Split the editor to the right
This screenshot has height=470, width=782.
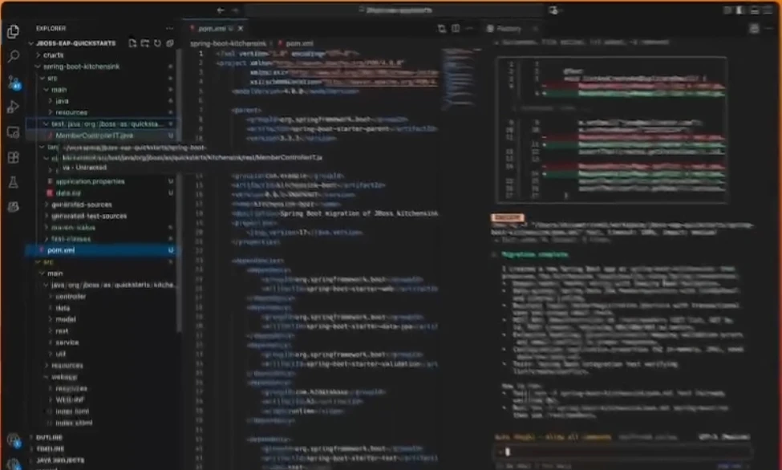tap(456, 28)
